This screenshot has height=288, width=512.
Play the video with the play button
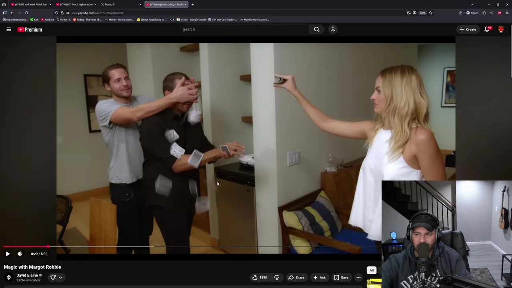pos(8,254)
